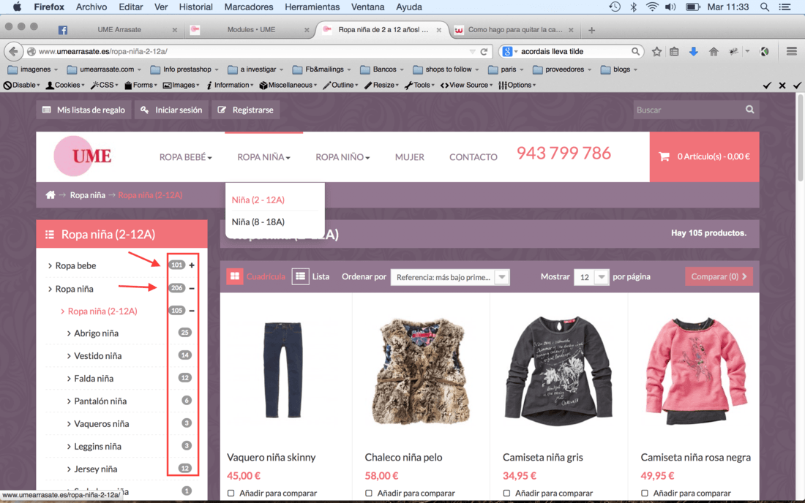Switch to Cuadrícula grid view icon

(x=235, y=276)
